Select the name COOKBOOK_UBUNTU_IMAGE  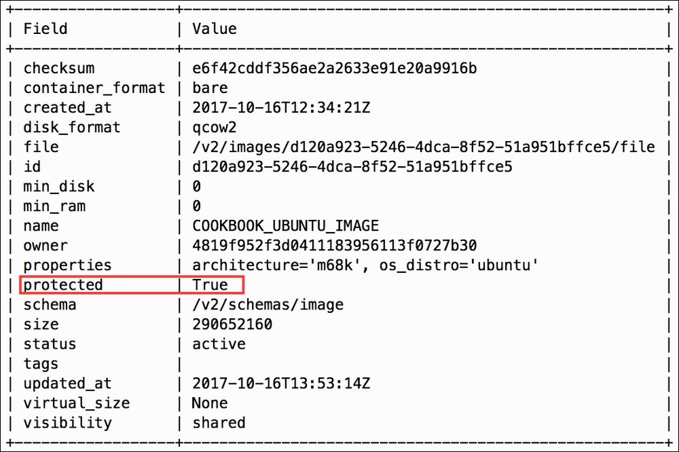coord(285,226)
